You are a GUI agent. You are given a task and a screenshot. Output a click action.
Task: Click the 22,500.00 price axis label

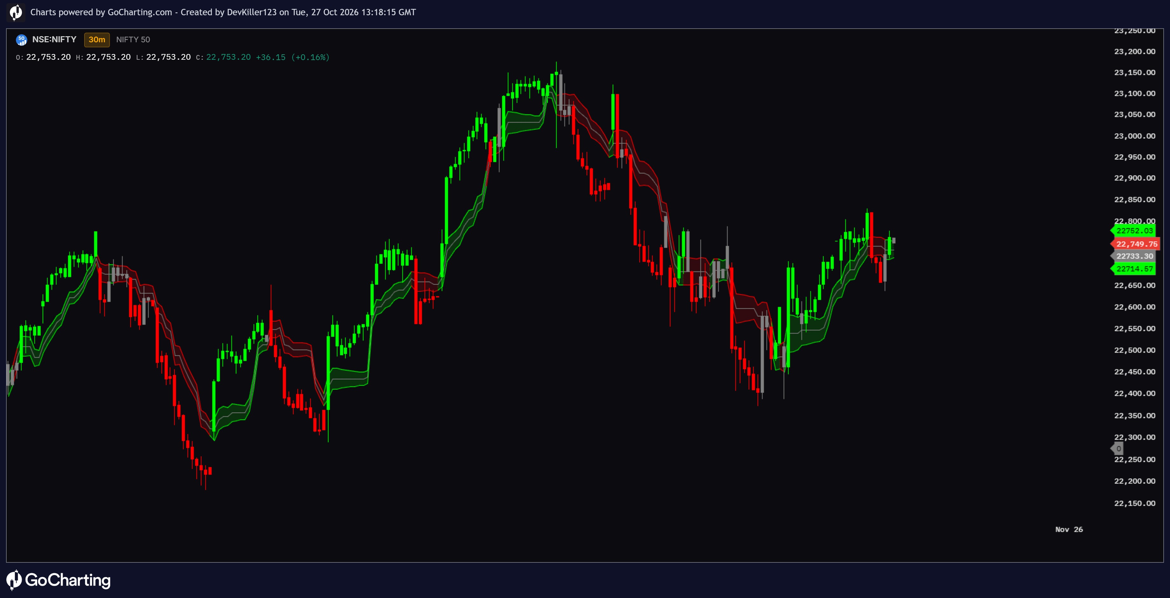[x=1135, y=350]
